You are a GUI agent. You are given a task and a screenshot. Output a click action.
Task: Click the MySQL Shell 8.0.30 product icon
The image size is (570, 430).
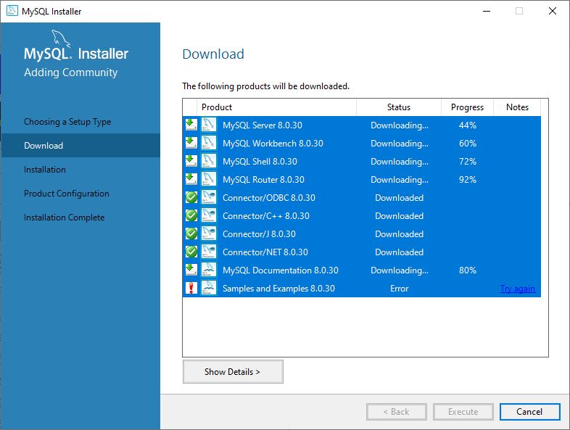[x=209, y=161]
